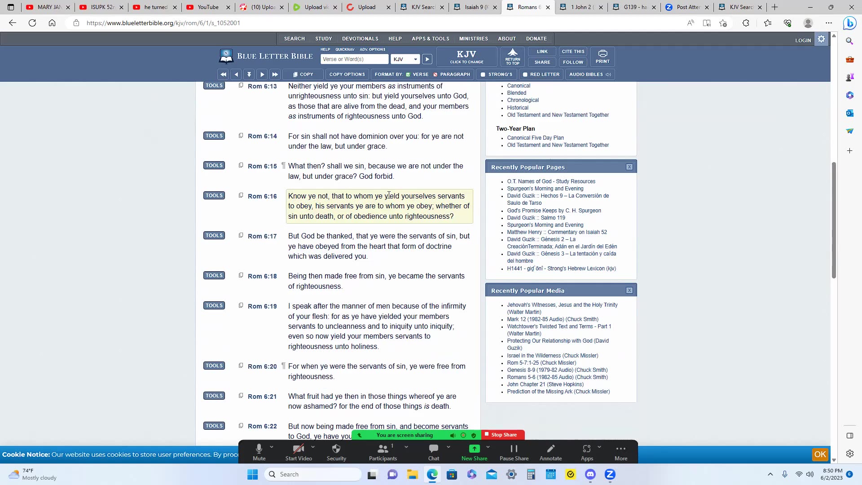862x485 pixels.
Task: Click the page vertical scrollbar
Action: (834, 220)
